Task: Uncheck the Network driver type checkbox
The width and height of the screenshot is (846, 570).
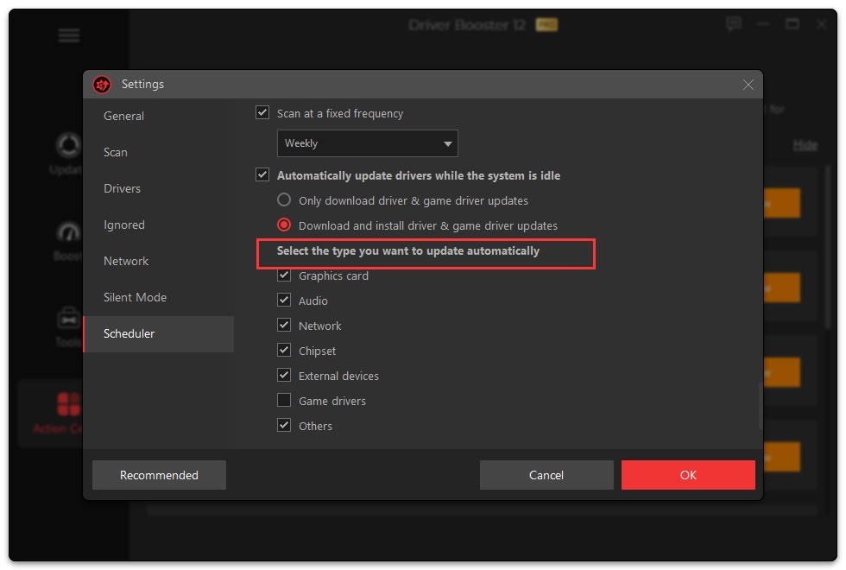Action: [284, 325]
